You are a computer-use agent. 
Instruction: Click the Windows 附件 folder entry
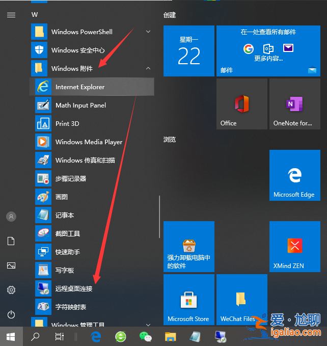(x=92, y=68)
